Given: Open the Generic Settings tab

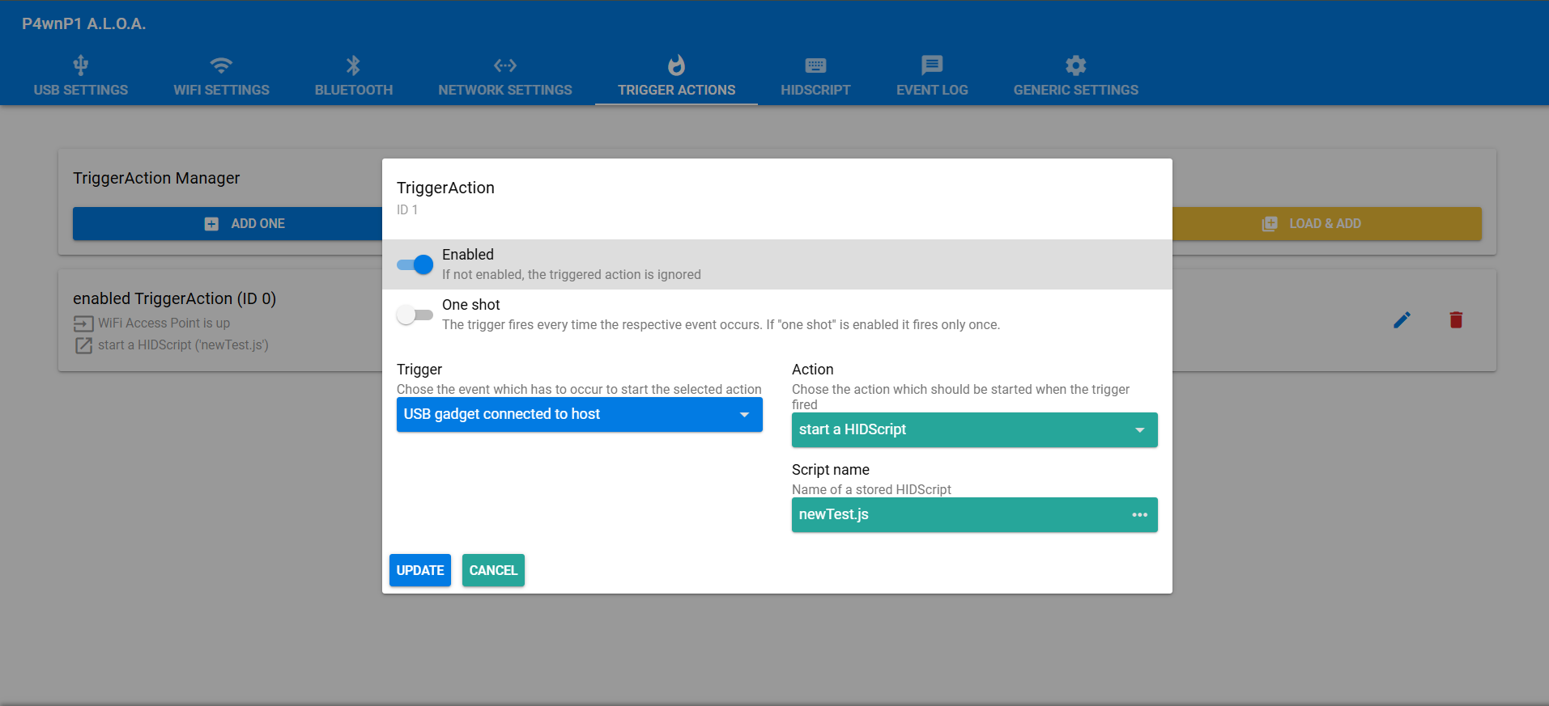Looking at the screenshot, I should pos(1076,77).
